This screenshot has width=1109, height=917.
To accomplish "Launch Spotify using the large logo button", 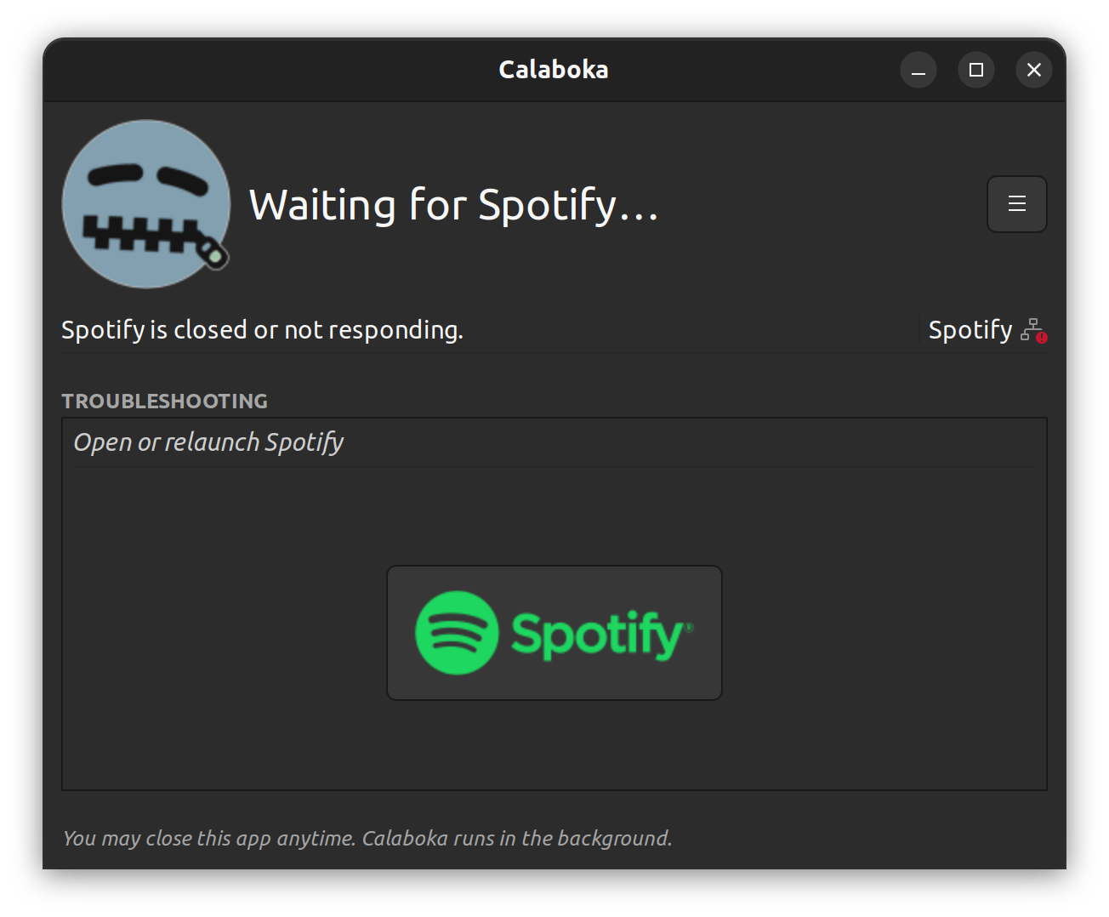I will click(x=554, y=633).
